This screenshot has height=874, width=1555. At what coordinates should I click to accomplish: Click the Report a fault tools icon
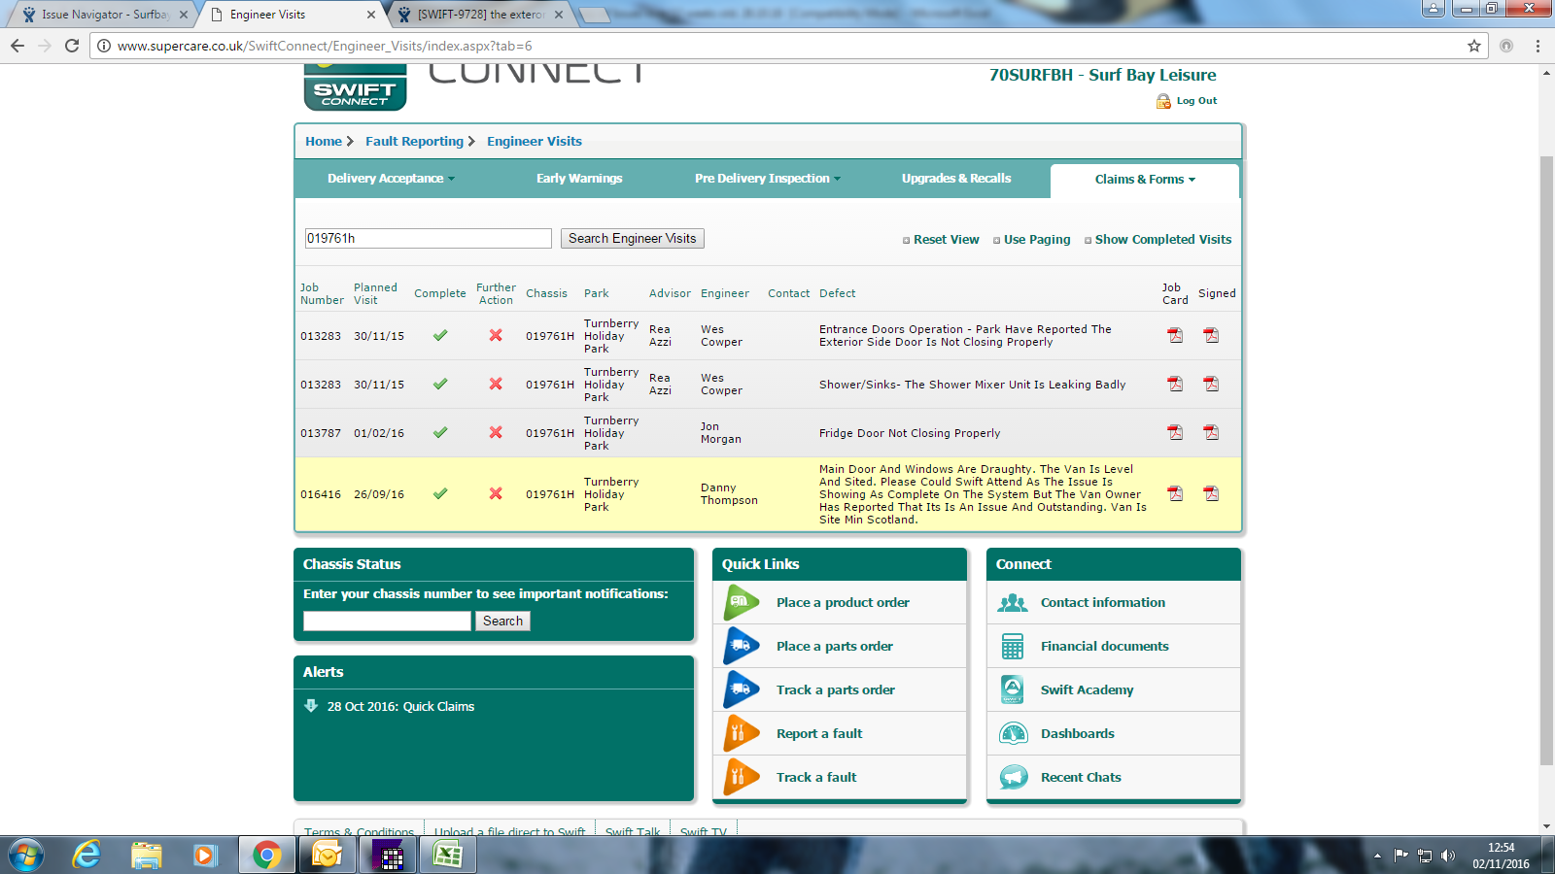point(742,734)
